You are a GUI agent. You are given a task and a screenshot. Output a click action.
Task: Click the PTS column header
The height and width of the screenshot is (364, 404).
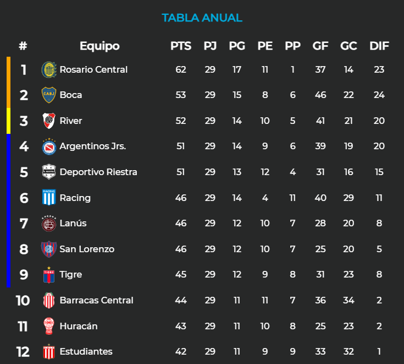(x=181, y=46)
